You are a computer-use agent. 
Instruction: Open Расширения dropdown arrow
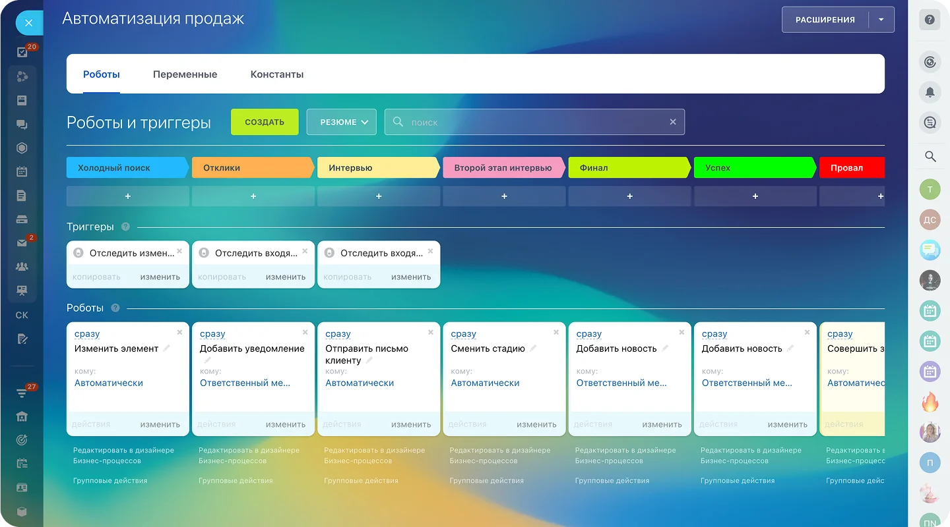[x=881, y=20]
